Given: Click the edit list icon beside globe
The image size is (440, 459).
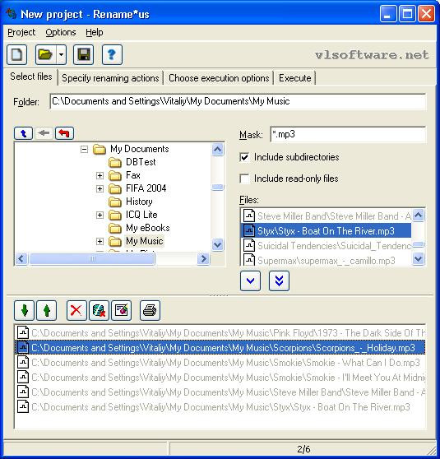Looking at the screenshot, I should click(121, 310).
